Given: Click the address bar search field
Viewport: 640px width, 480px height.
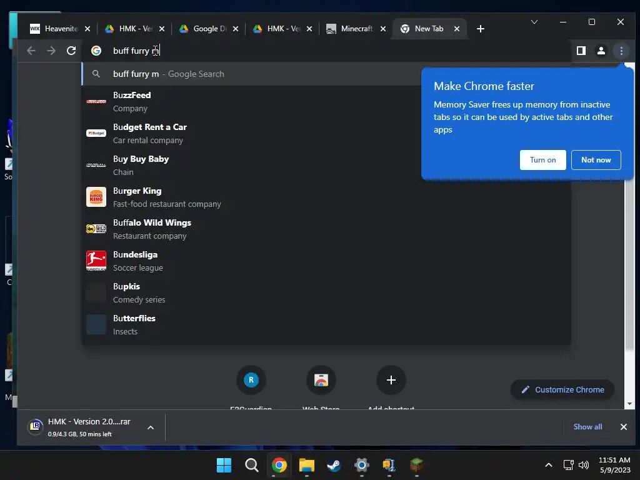Looking at the screenshot, I should pyautogui.click(x=326, y=51).
